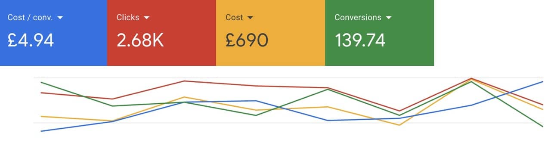Viewport: 551px width, 164px height.
Task: Click the Cost label in yellow card
Action: click(234, 18)
